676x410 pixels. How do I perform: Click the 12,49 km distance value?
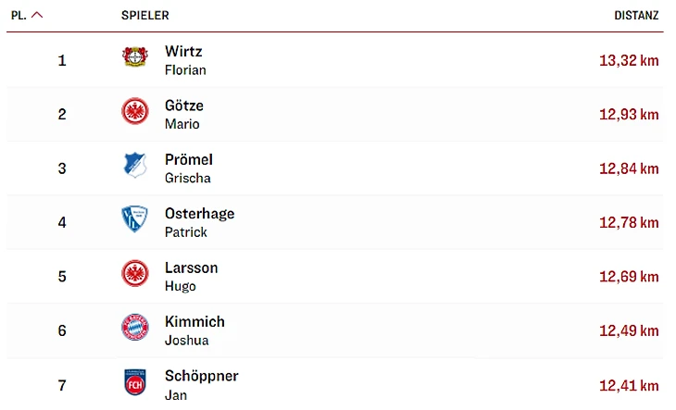pyautogui.click(x=629, y=331)
